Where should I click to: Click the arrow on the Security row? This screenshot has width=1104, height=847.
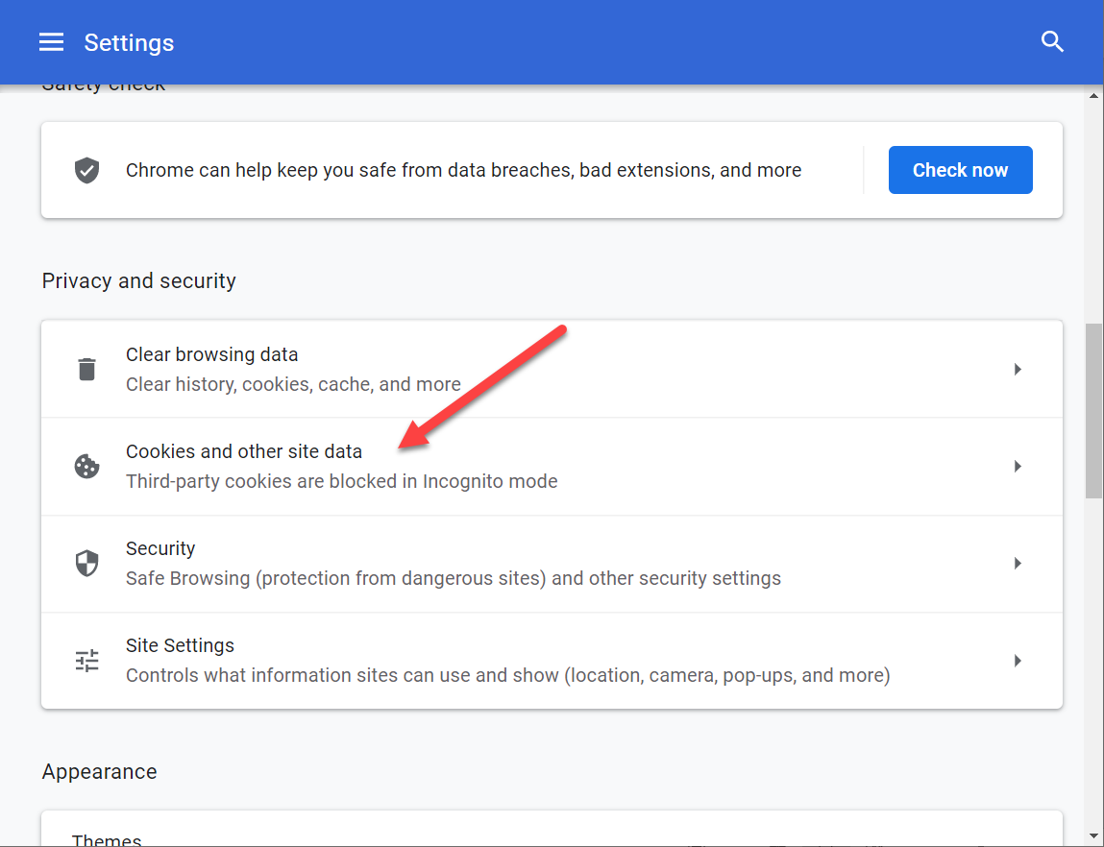(x=1018, y=564)
